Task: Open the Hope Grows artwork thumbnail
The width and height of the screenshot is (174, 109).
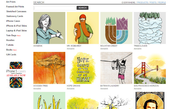Action: pos(83,68)
